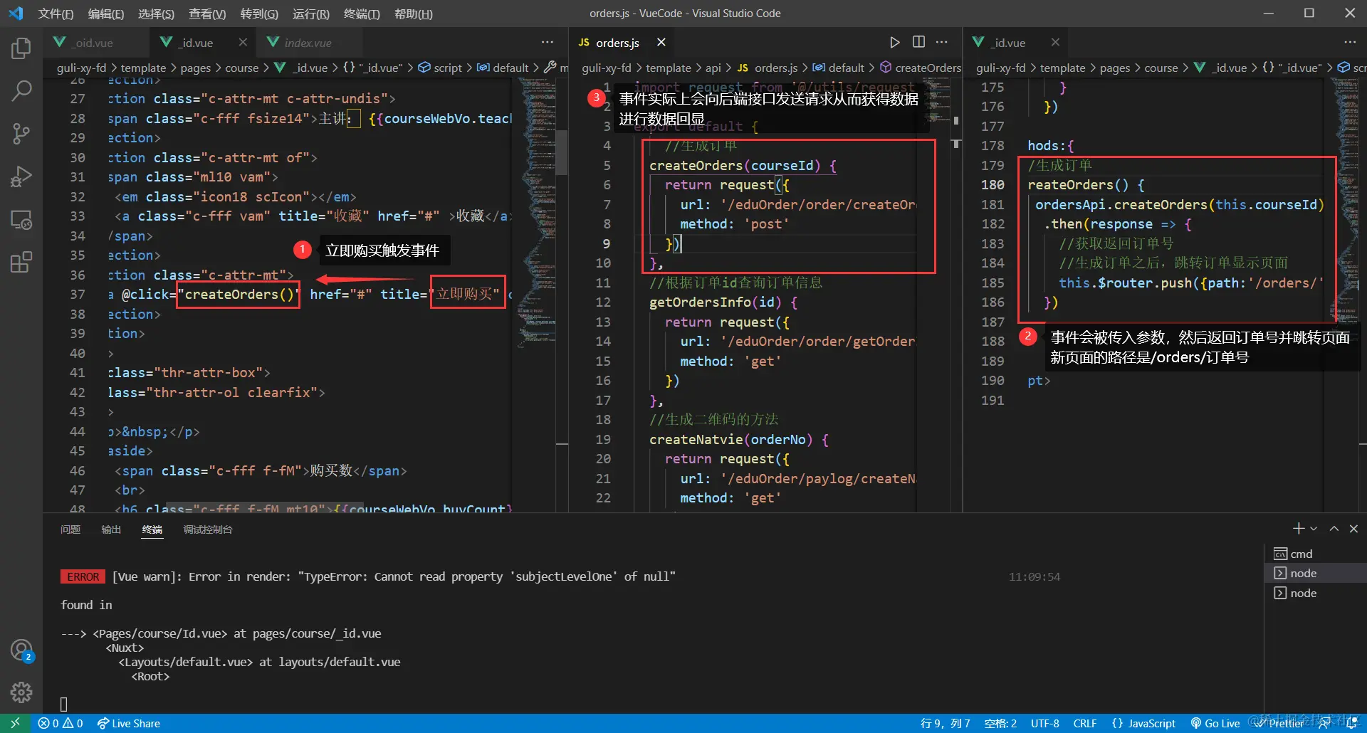The width and height of the screenshot is (1367, 733).
Task: Click the getOrdersInfo(id) line in orders.js
Action: pyautogui.click(x=723, y=302)
